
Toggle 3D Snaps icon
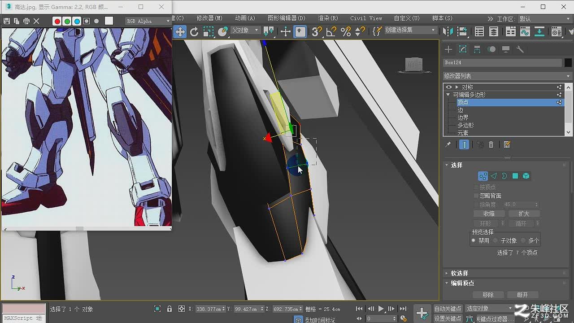click(317, 31)
